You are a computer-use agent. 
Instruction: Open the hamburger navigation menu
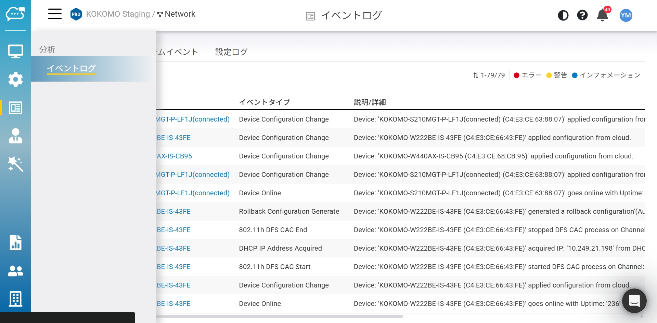pyautogui.click(x=55, y=14)
